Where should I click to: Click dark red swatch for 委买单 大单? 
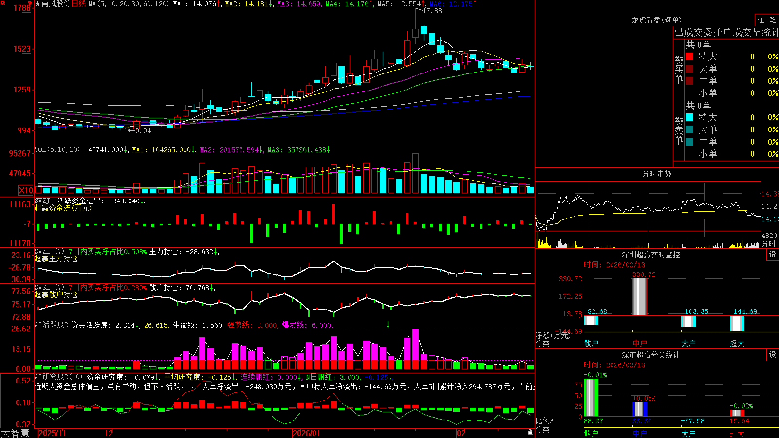(x=689, y=69)
